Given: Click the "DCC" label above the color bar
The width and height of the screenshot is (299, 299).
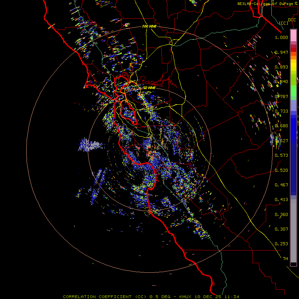Looking at the screenshot, I should click(292, 20).
